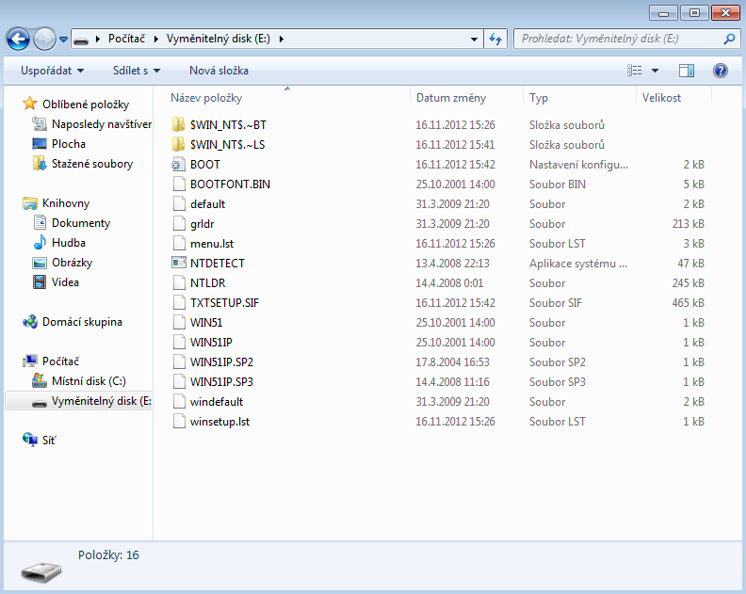Toggle the preview pane
The height and width of the screenshot is (594, 746).
pyautogui.click(x=686, y=71)
